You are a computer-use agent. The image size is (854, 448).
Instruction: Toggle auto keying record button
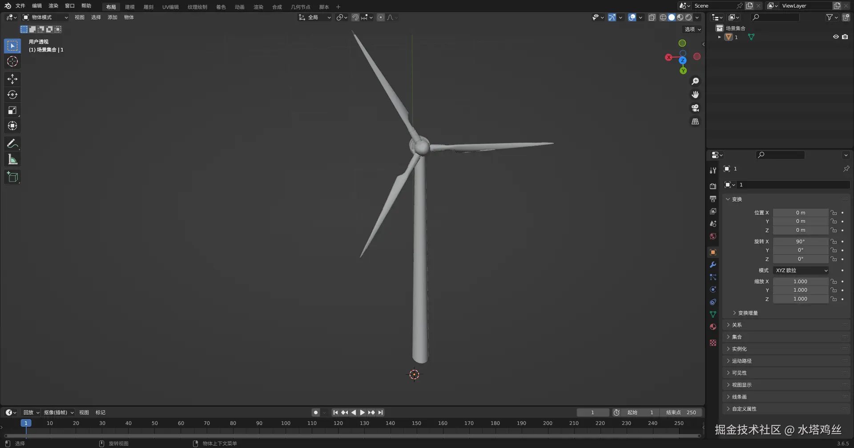point(316,412)
